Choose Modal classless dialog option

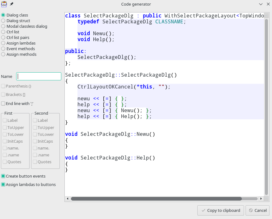point(3,26)
